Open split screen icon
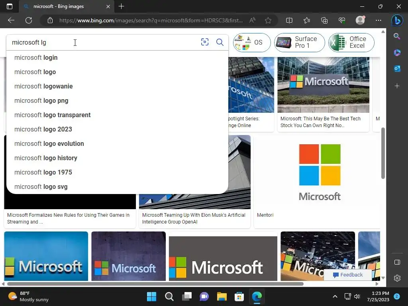 pyautogui.click(x=289, y=20)
